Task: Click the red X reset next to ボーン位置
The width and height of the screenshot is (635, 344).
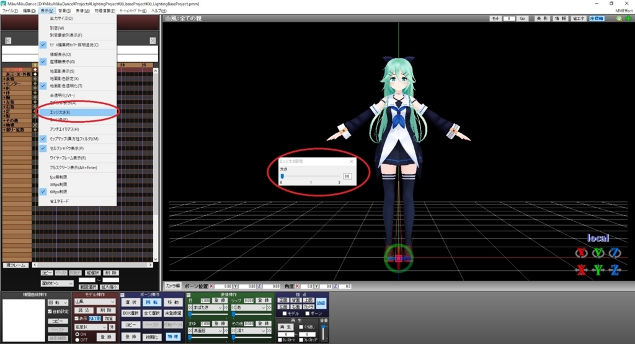Action: pyautogui.click(x=211, y=286)
